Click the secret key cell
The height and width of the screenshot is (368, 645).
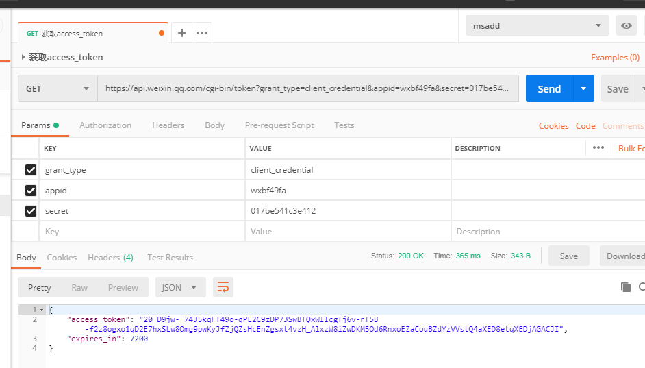(x=142, y=211)
